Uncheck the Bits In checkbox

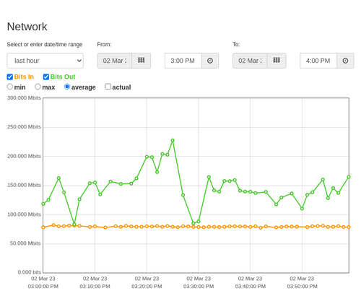click(10, 77)
